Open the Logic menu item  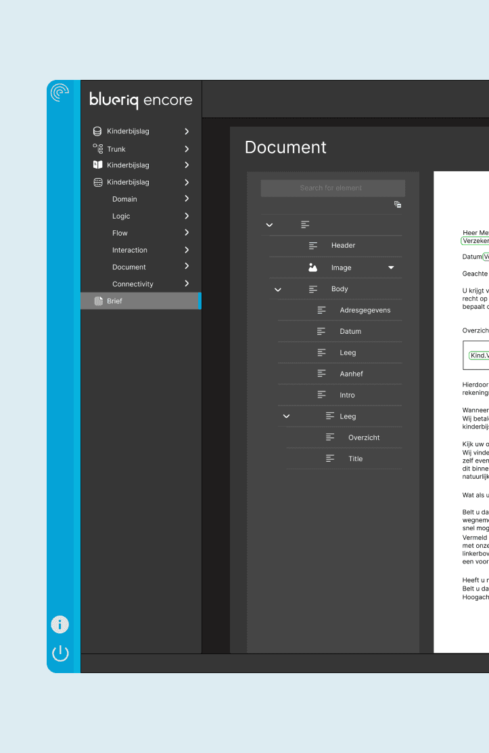pyautogui.click(x=121, y=216)
